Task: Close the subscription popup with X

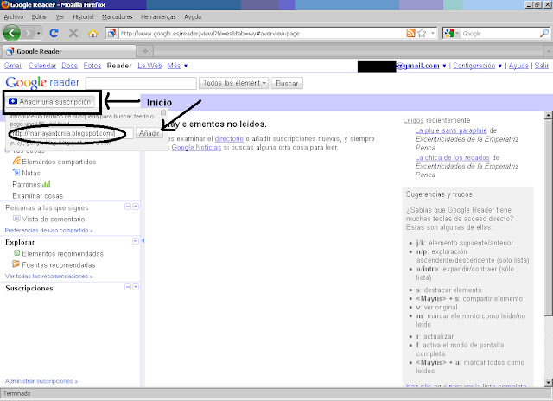Action: [163, 112]
